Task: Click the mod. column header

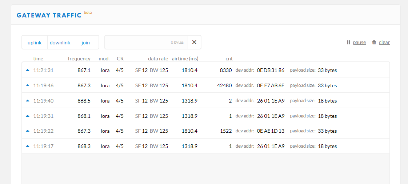Action: tap(104, 59)
